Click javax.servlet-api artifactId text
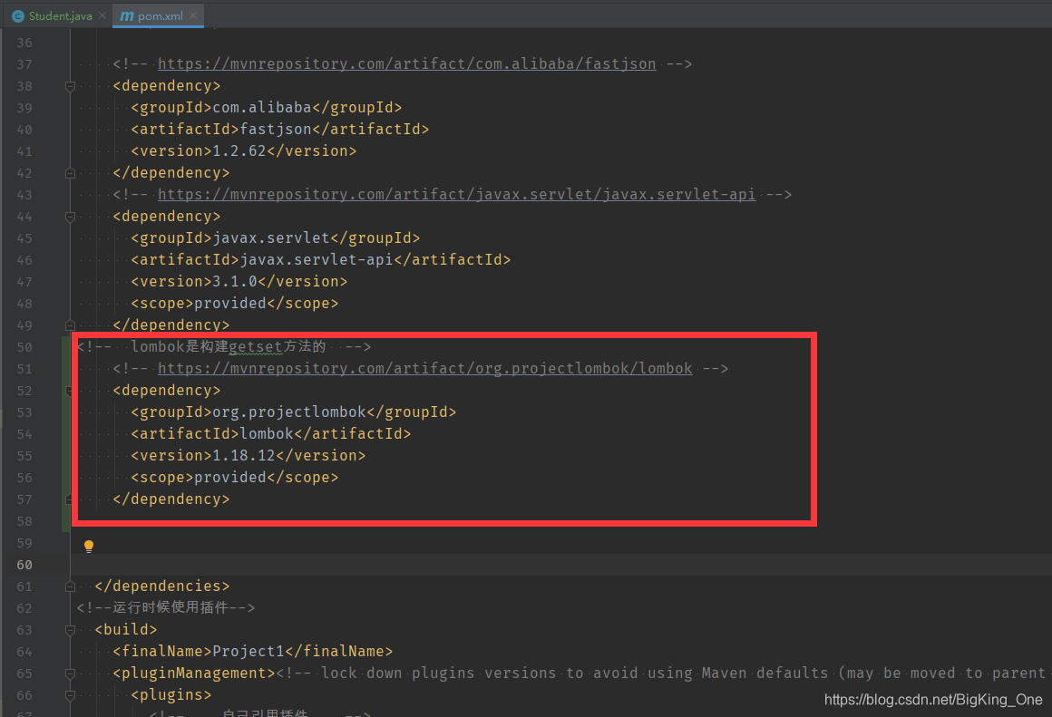The width and height of the screenshot is (1052, 717). pyautogui.click(x=316, y=259)
